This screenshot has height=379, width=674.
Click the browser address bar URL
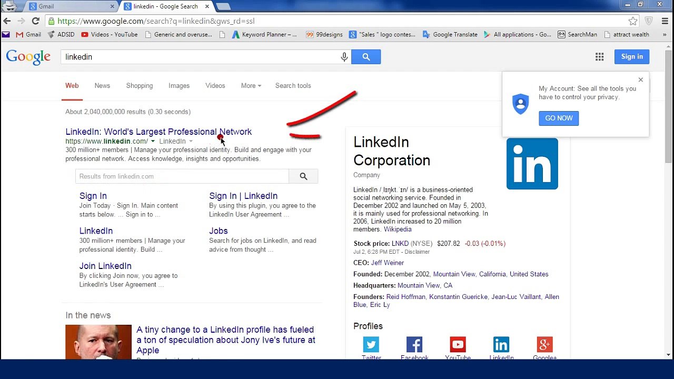point(156,21)
